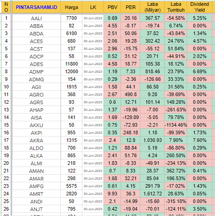Click the ANJT dividend yield 3.50%
Screen dimensions: 215x216
coord(200,209)
